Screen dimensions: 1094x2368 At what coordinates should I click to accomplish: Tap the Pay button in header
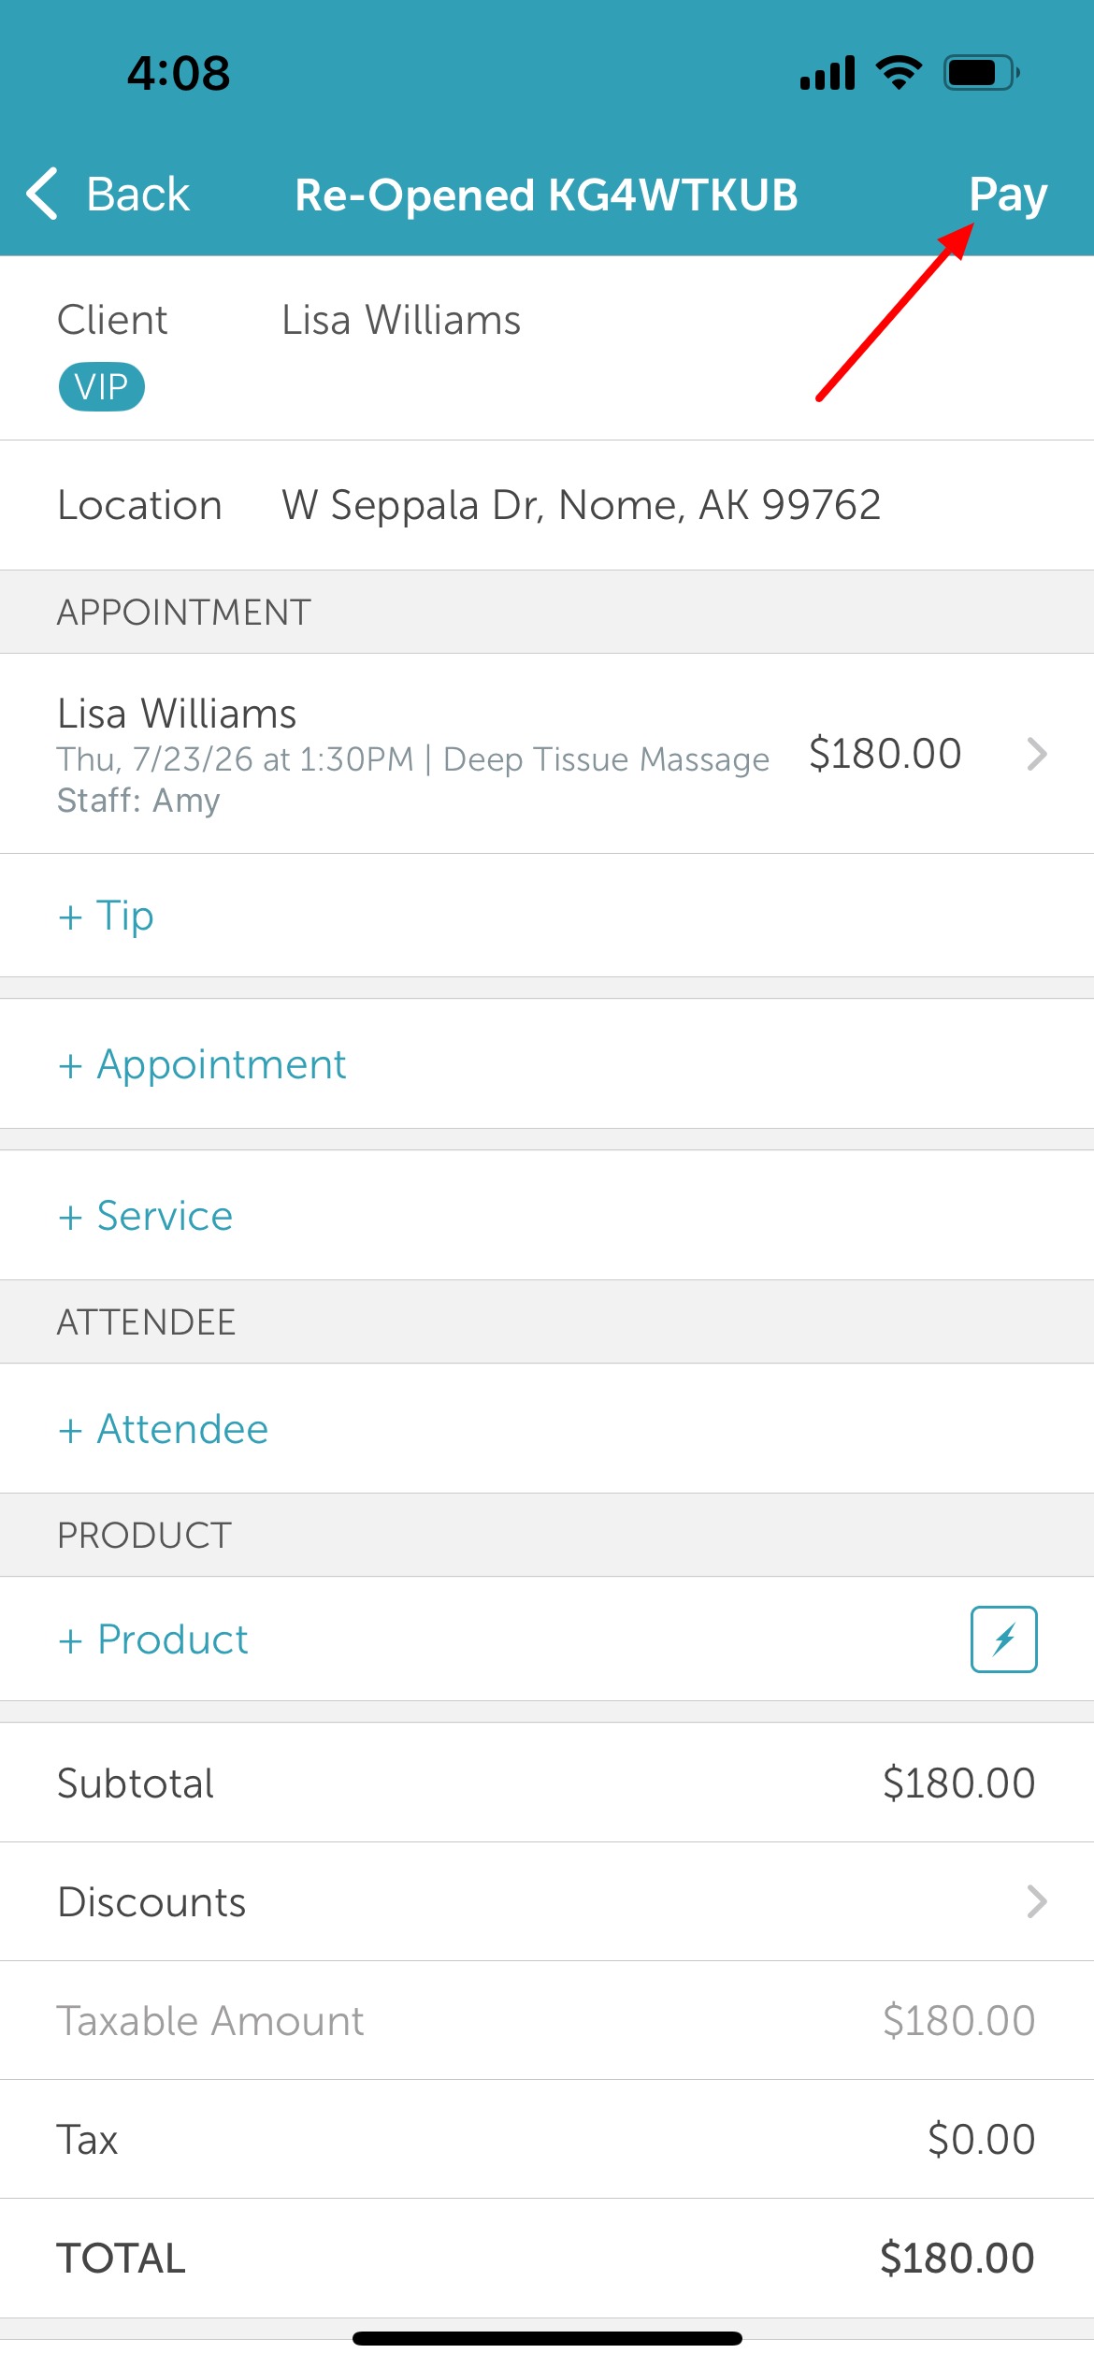1008,195
